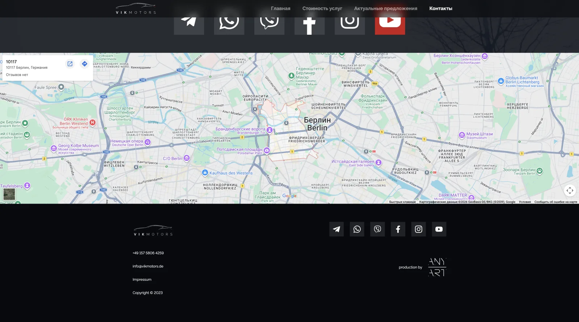The width and height of the screenshot is (579, 322).
Task: Click the East Side Gallery marker
Action: click(379, 162)
